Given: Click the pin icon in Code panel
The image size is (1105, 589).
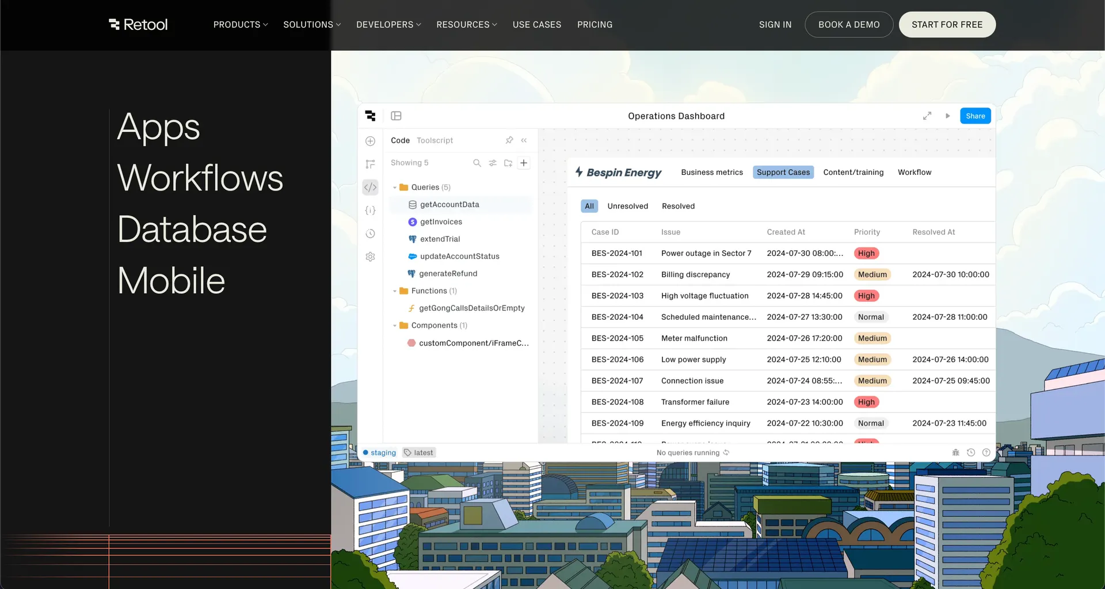Looking at the screenshot, I should [509, 140].
